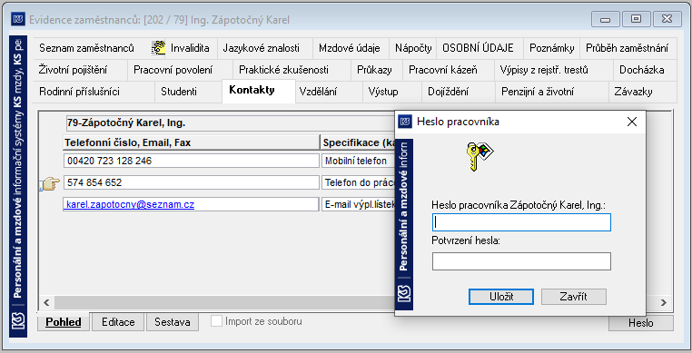Click the Mobilní telefon specification cell
Viewport: 692px width, 353px height.
359,161
